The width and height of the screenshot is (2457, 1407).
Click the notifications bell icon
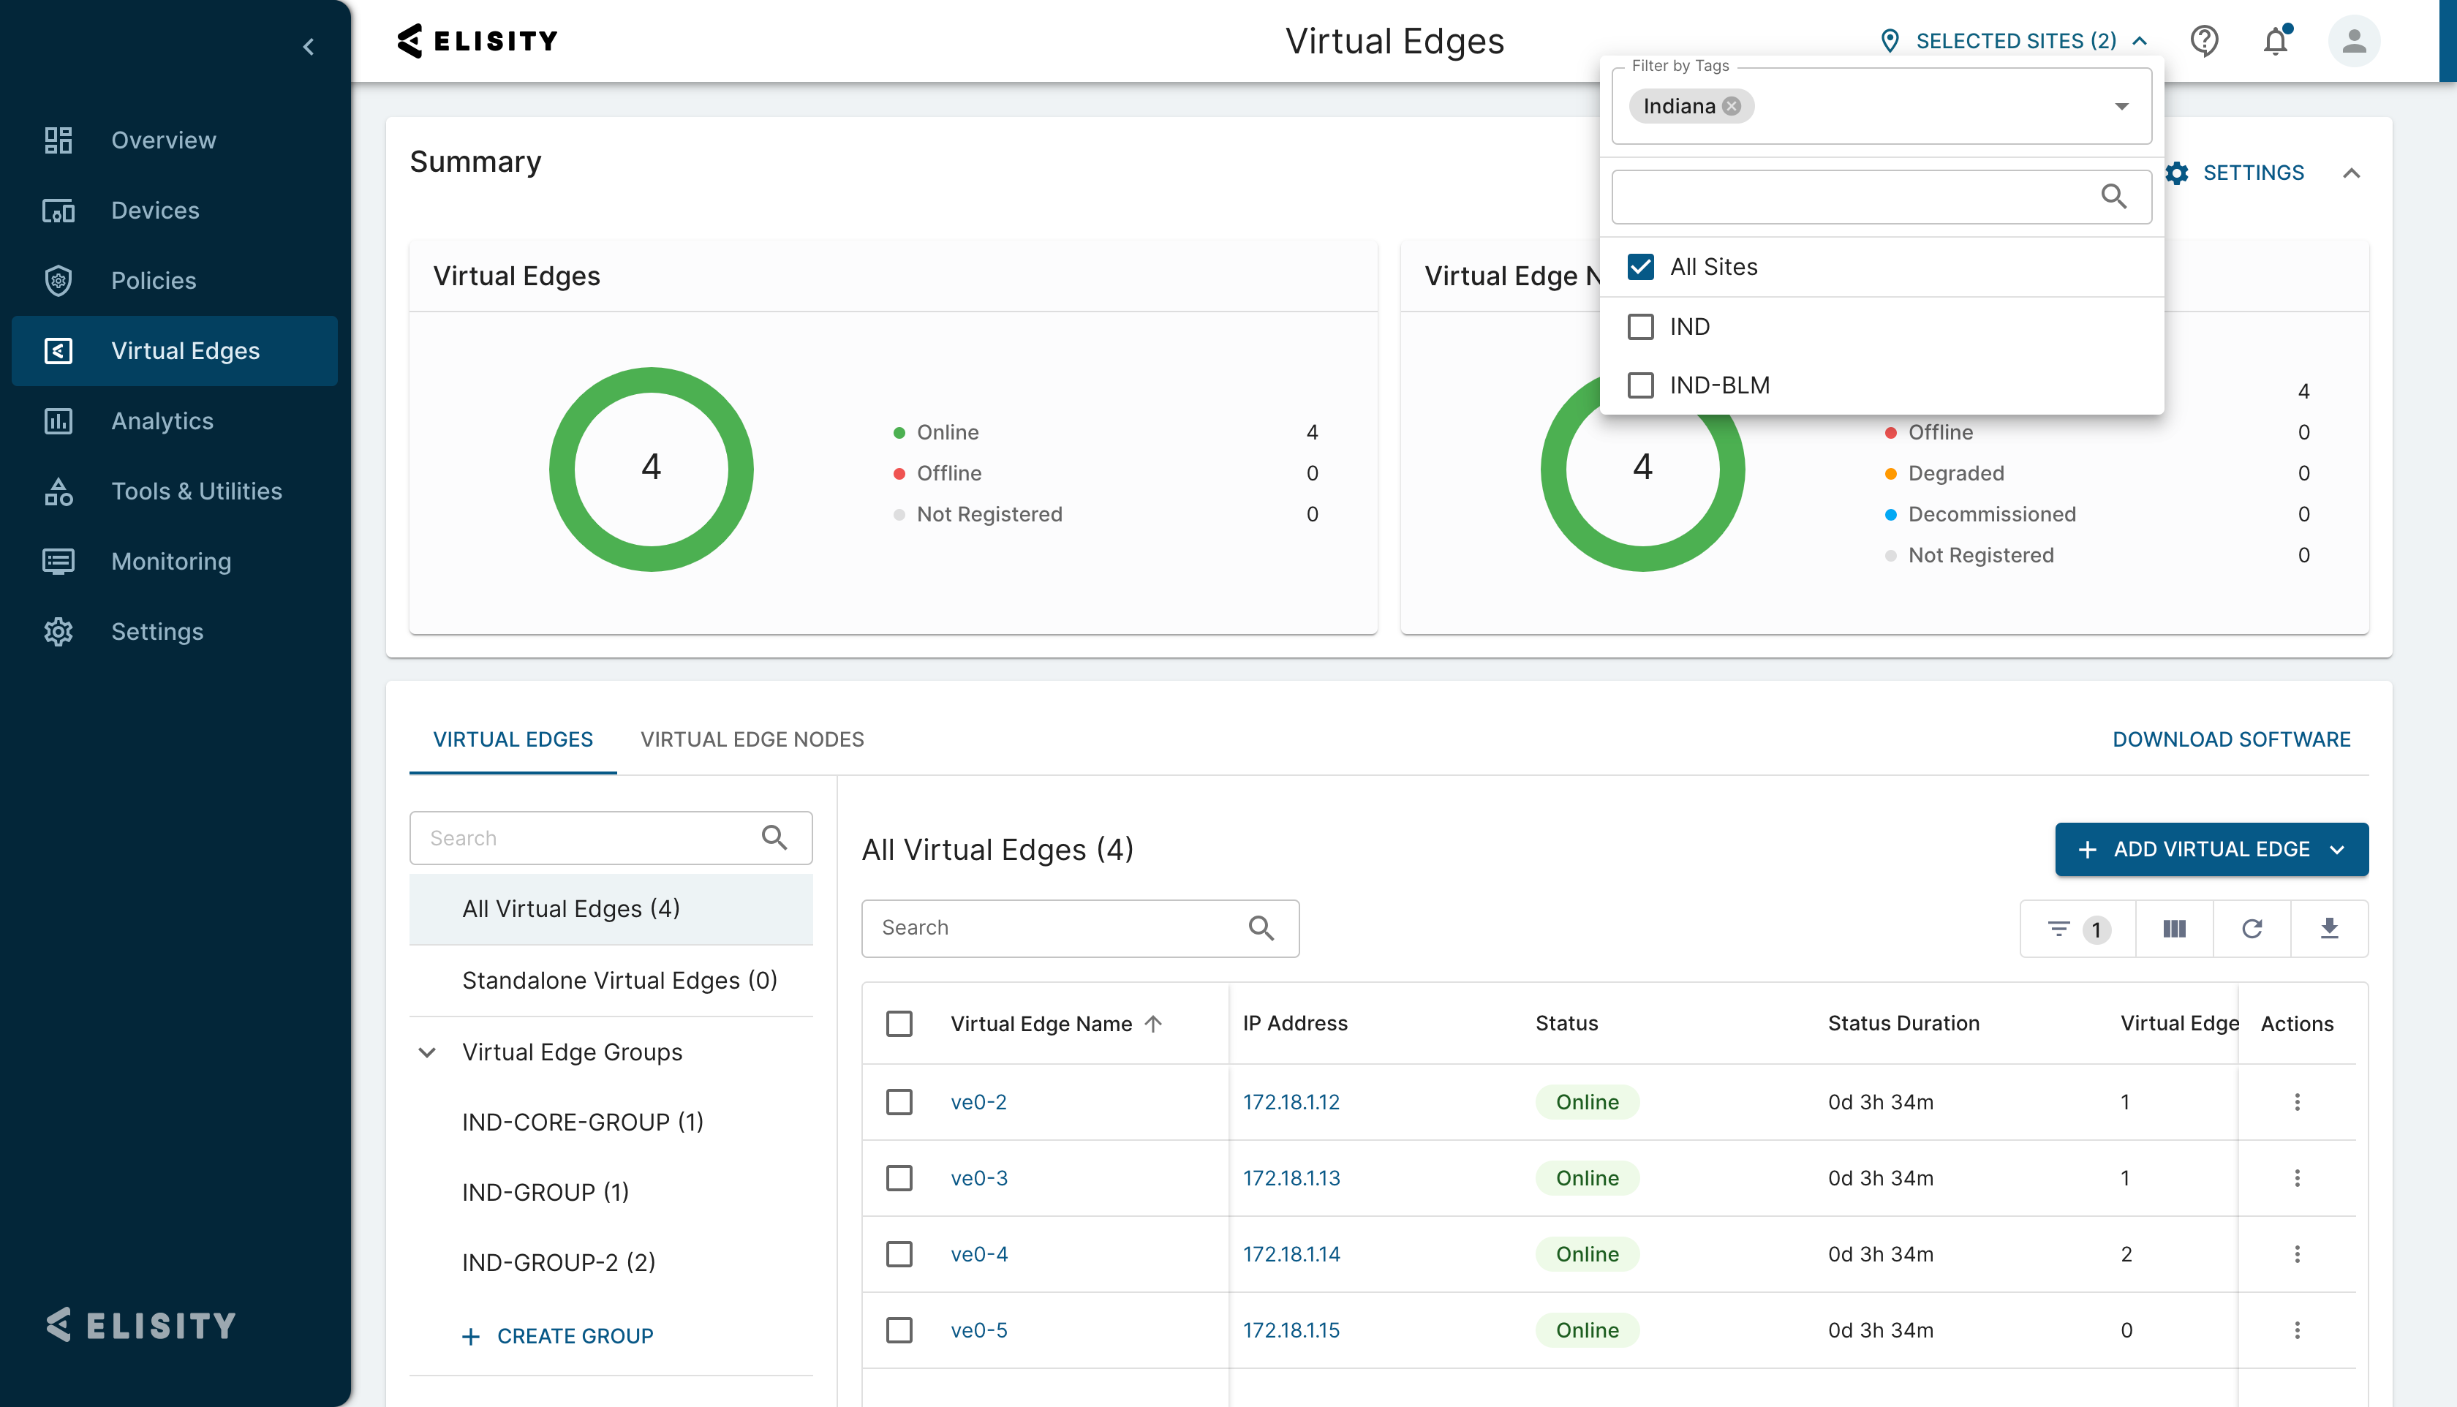point(2276,42)
